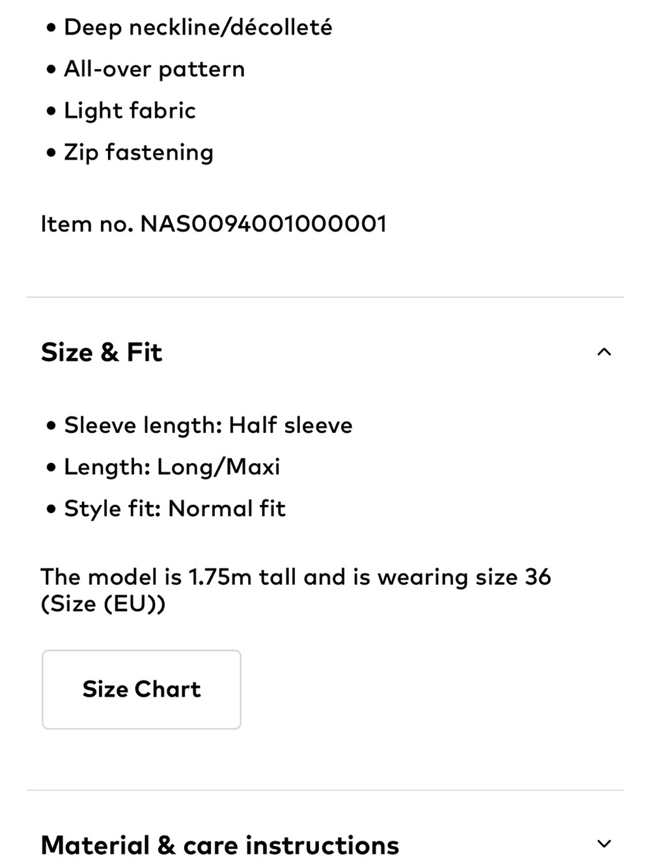This screenshot has width=651, height=868.
Task: Expand the Material & care instructions chevron
Action: 604,844
